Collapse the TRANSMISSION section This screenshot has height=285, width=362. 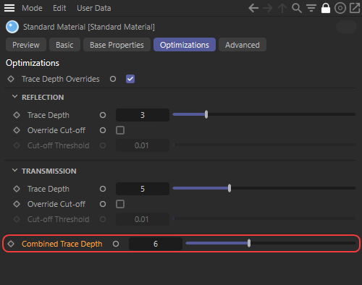click(14, 171)
